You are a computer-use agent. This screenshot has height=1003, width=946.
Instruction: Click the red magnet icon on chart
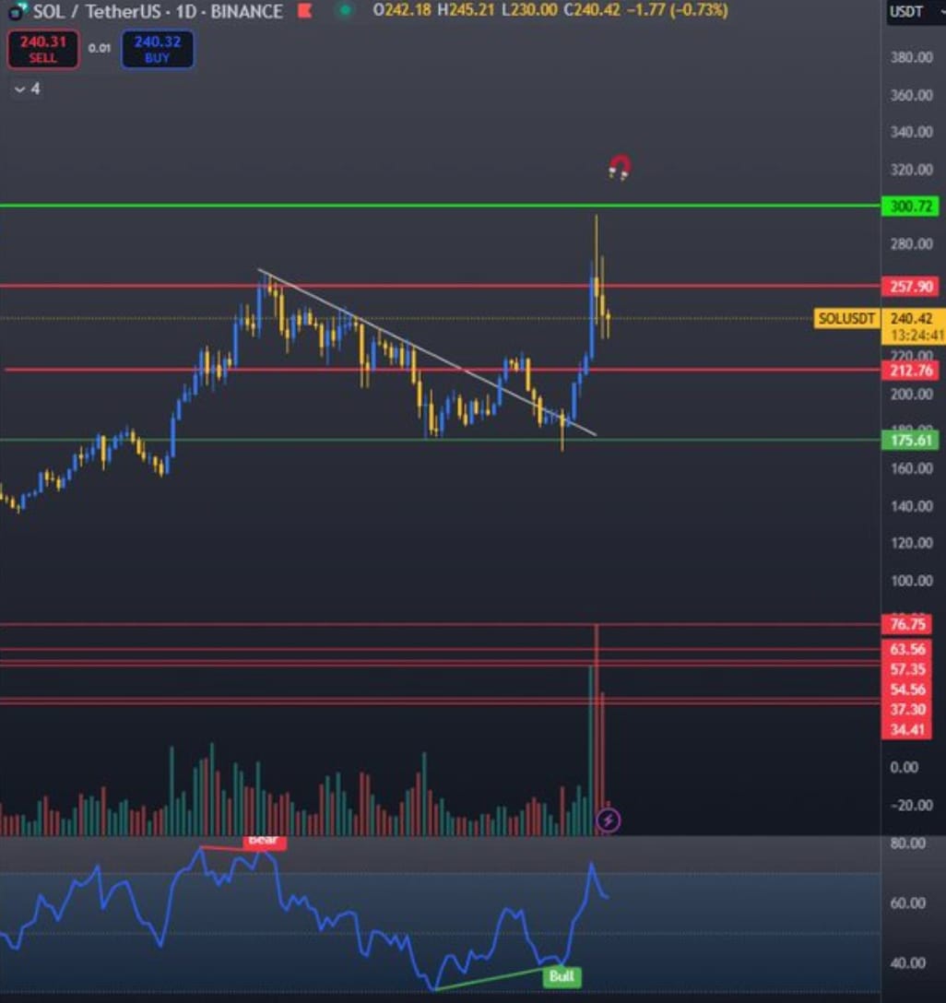620,168
